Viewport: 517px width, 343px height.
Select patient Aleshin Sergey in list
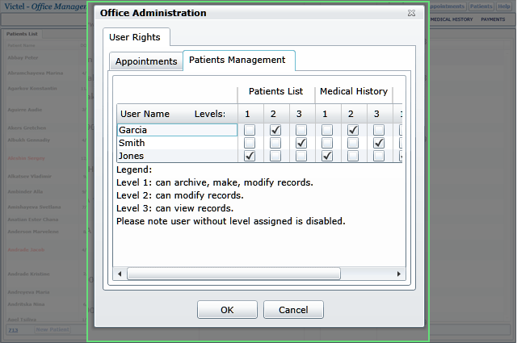pyautogui.click(x=26, y=158)
